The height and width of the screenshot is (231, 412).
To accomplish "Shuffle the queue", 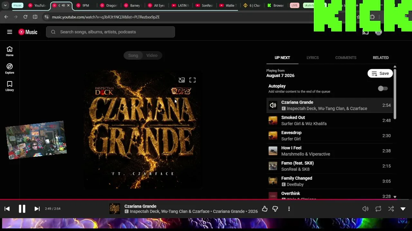I will (391, 209).
